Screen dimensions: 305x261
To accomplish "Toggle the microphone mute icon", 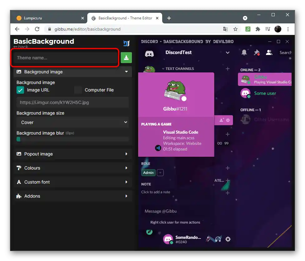I will (208, 239).
